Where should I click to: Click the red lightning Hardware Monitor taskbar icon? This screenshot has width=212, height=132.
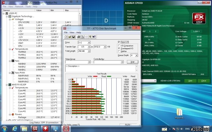[45, 129]
